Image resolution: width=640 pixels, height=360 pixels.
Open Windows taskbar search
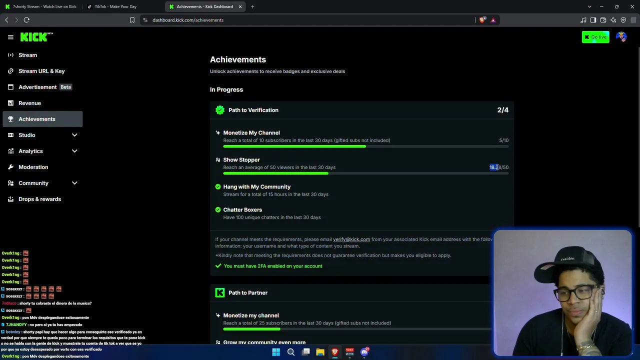point(290,352)
